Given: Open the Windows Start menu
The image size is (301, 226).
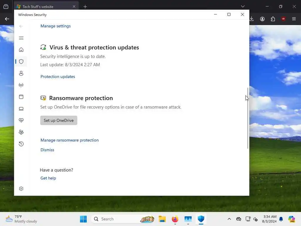Looking at the screenshot, I should (x=83, y=219).
